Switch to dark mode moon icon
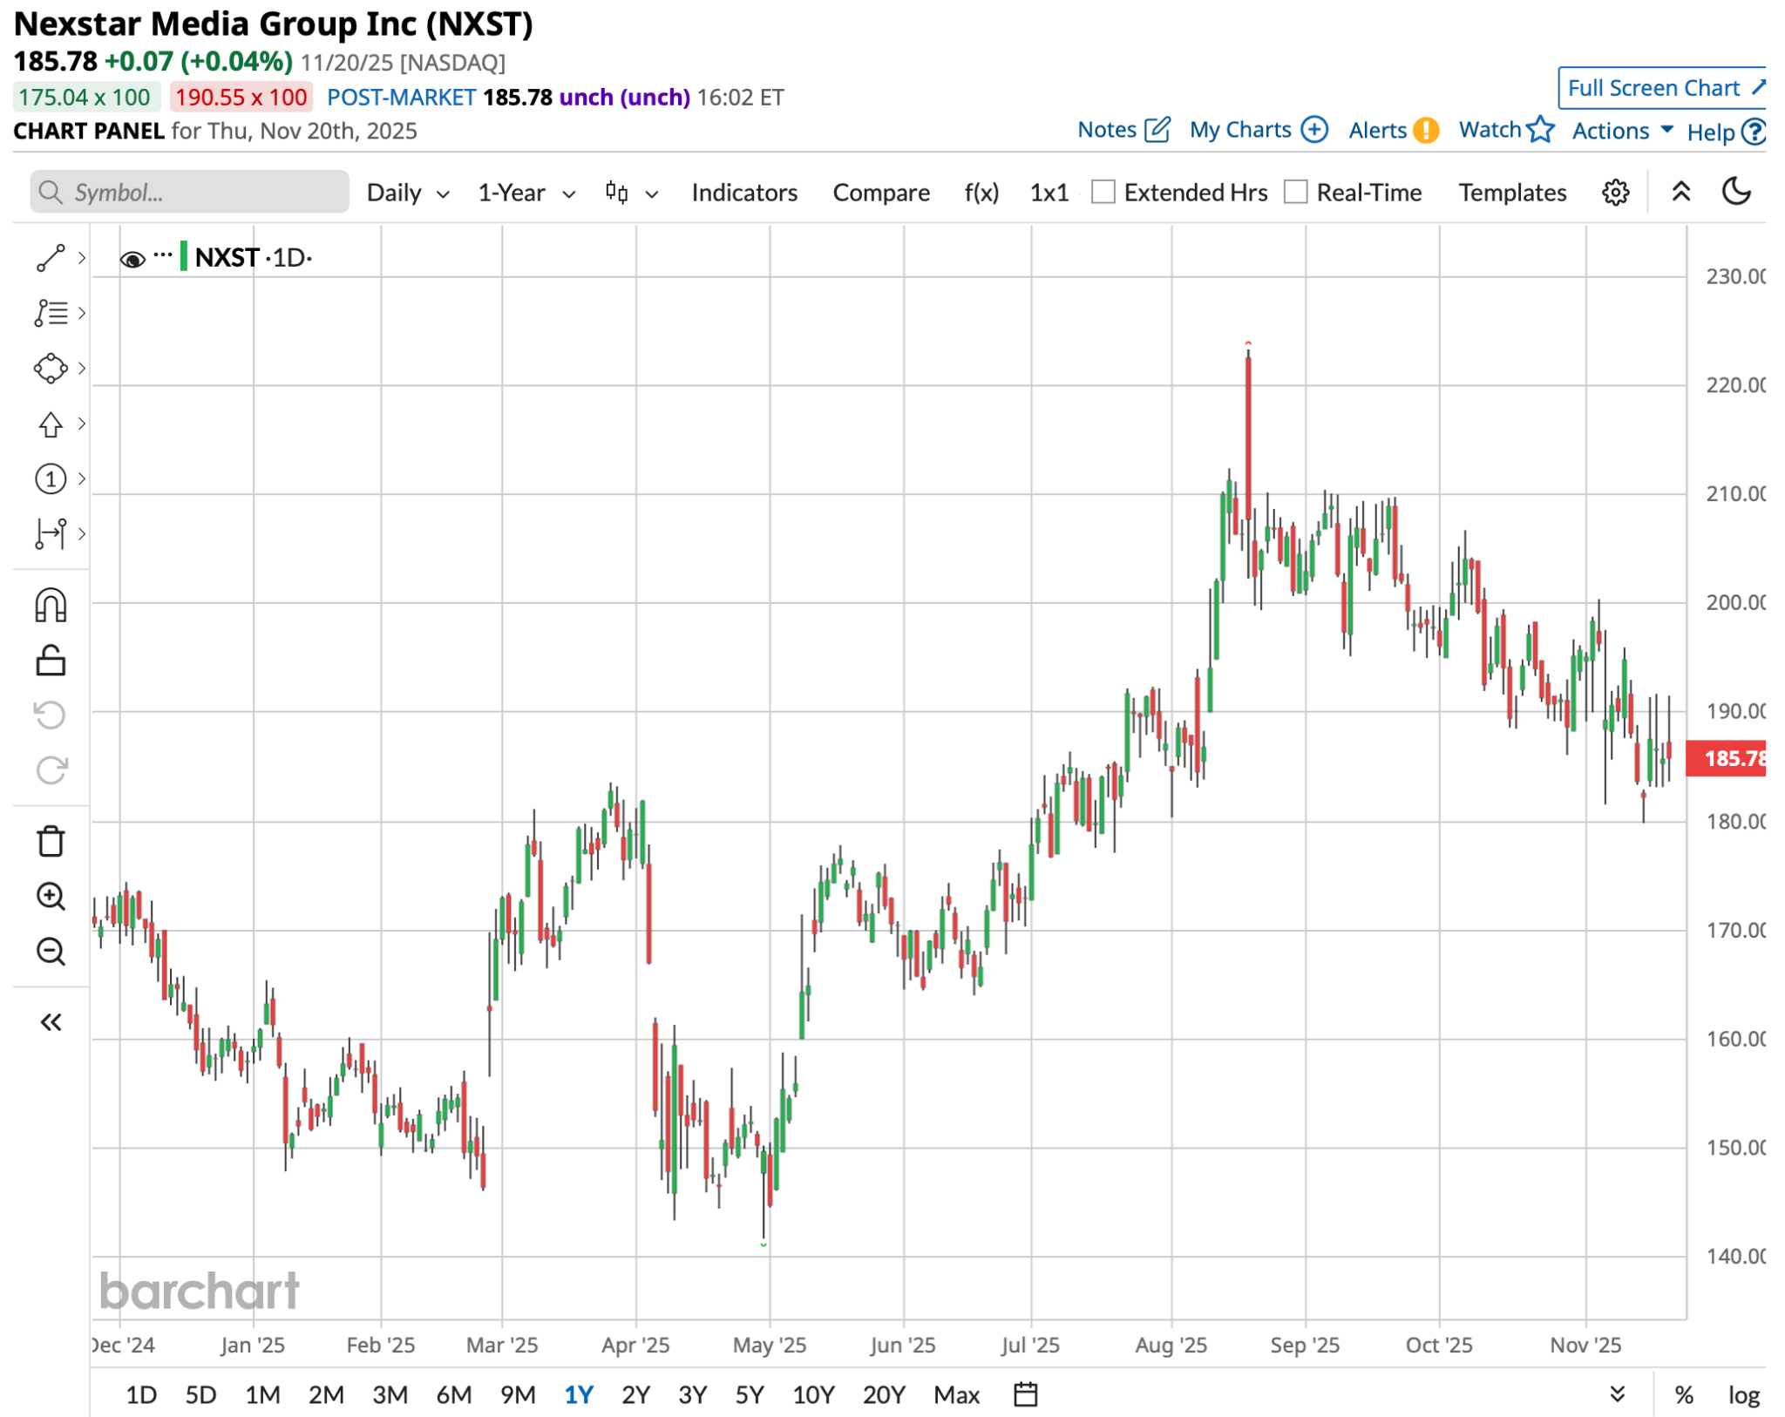Screen dimensions: 1785x1417 tap(1736, 192)
